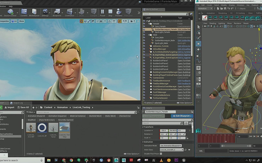Hide SoldierMannequin_Female via eye icon

(x=144, y=29)
